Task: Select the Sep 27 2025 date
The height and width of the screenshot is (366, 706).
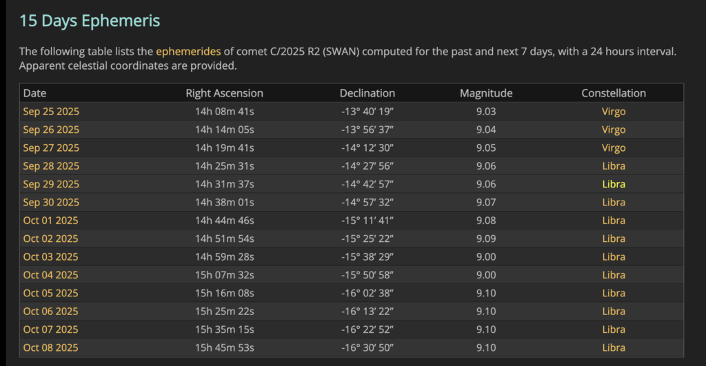Action: (51, 148)
